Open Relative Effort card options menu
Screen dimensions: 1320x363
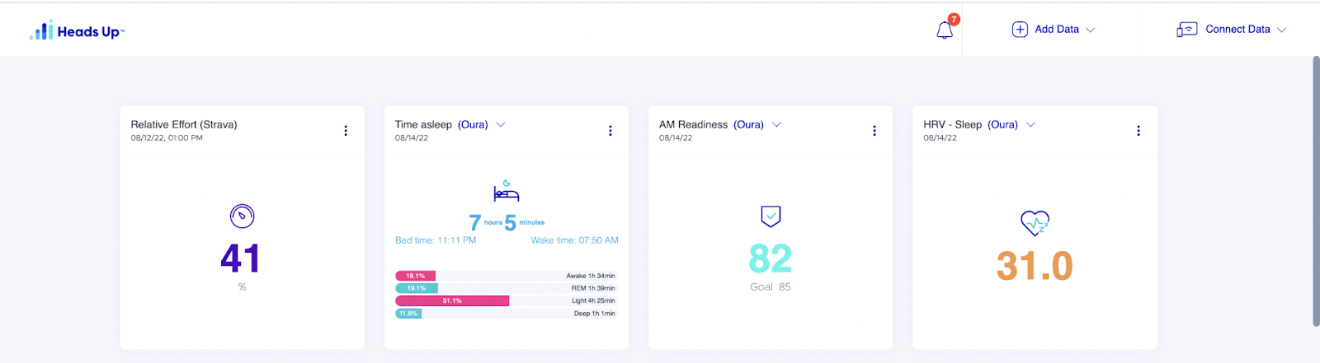(x=346, y=131)
